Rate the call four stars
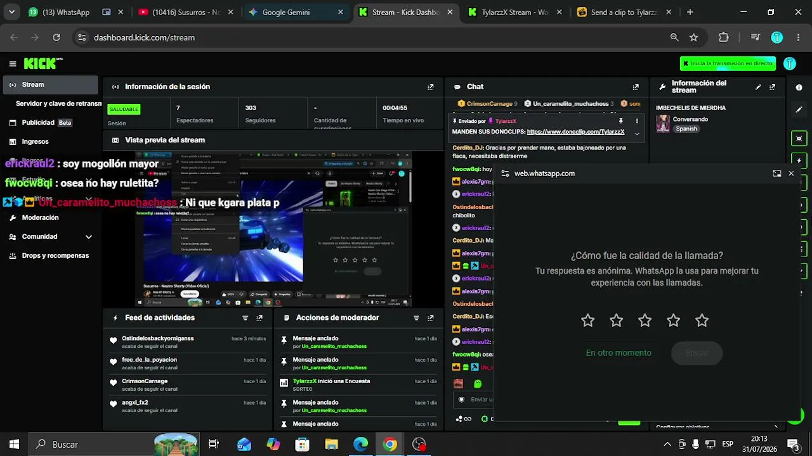 (x=674, y=320)
